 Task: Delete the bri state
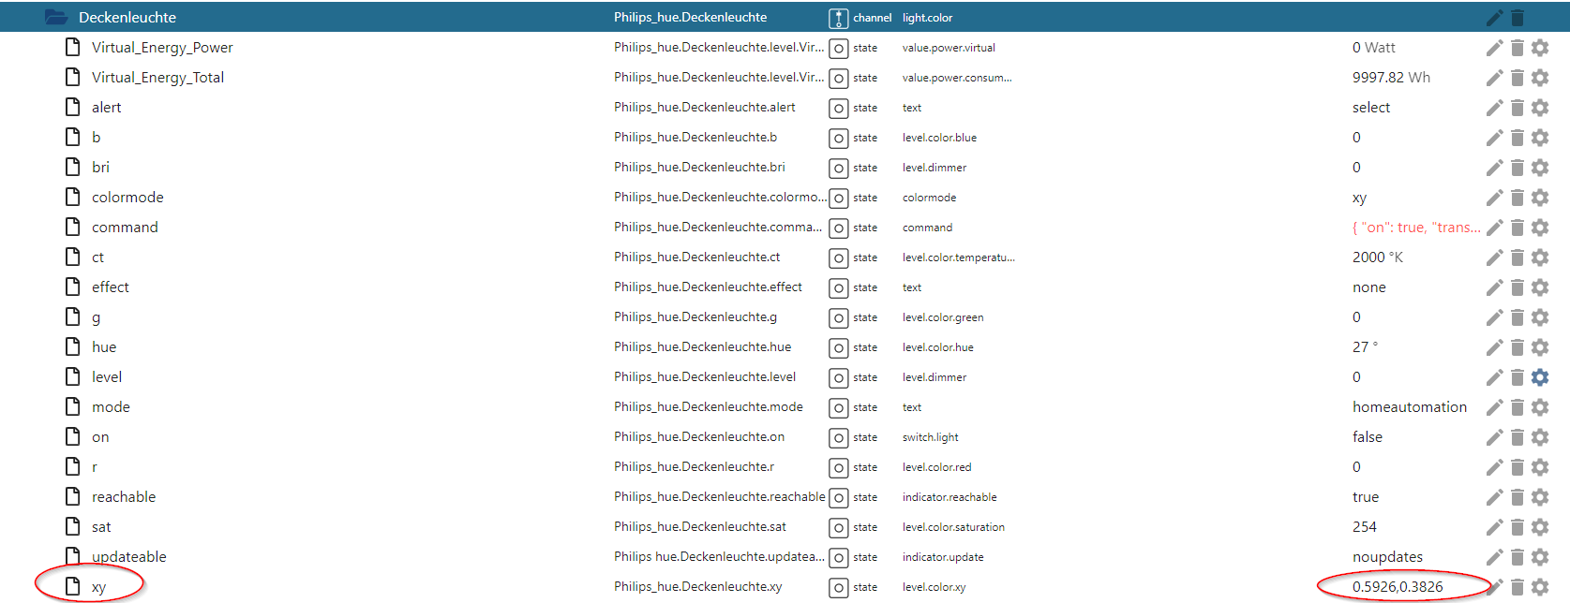coord(1518,168)
